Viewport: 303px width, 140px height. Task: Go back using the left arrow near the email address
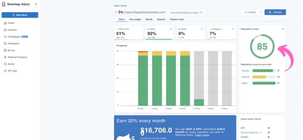pyautogui.click(x=116, y=12)
